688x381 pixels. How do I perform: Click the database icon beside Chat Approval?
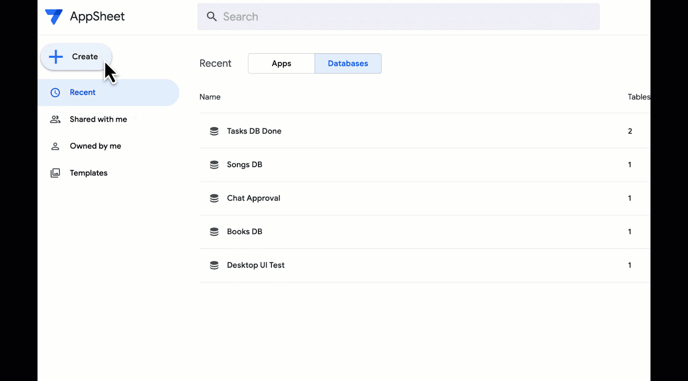[214, 198]
